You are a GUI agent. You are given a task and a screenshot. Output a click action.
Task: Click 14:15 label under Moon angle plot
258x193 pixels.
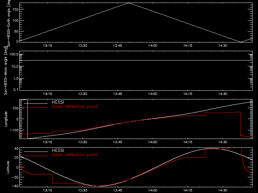[188, 94]
